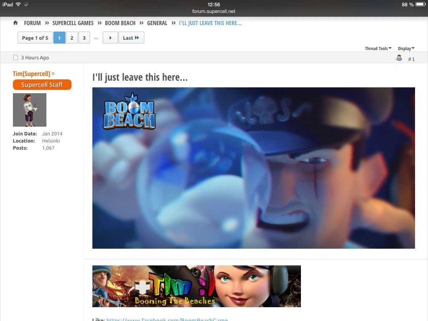
Task: Check the post selection checkbox
Action: [15, 58]
